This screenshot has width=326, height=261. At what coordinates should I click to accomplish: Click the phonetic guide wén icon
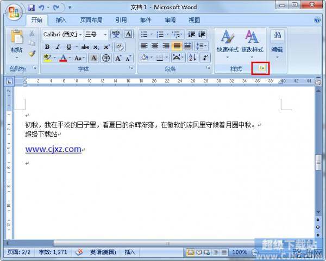[116, 35]
